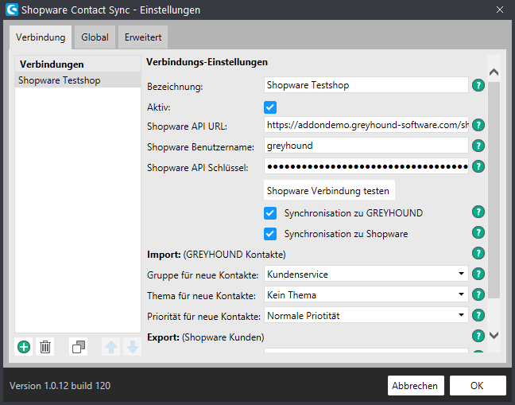
Task: Disable Synchronisation zu GREYHOUND
Action: pos(270,213)
